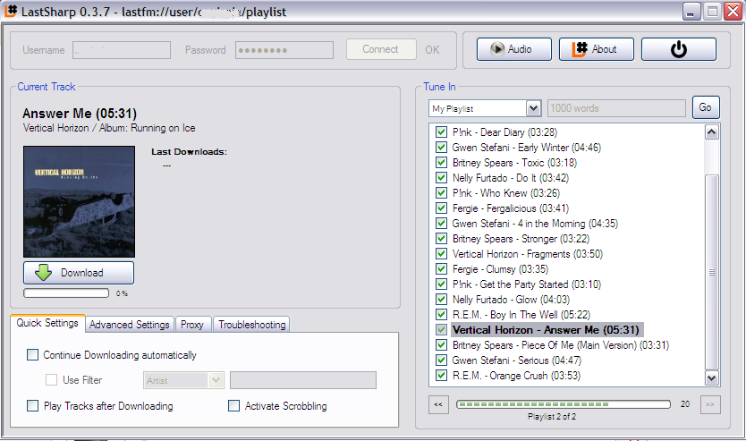Screen dimensions: 746x441
Task: Click the Vertical Horizon album cover
Action: pyautogui.click(x=79, y=201)
